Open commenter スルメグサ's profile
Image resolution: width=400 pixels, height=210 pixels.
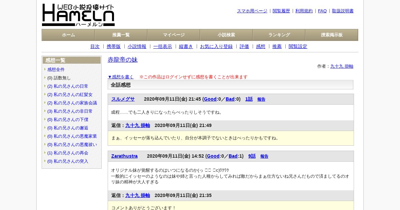point(123,99)
